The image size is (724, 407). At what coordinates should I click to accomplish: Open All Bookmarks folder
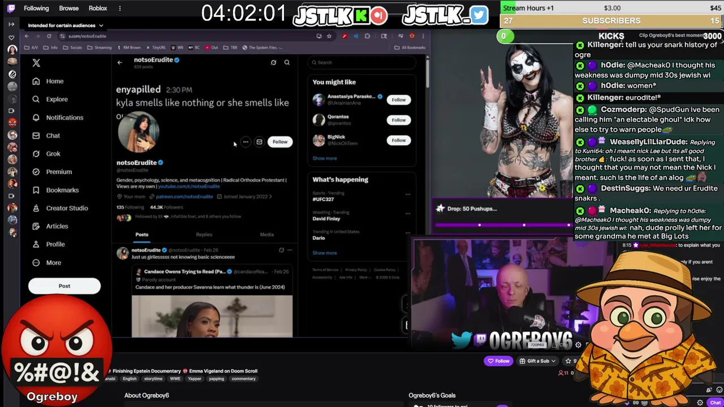(x=411, y=47)
